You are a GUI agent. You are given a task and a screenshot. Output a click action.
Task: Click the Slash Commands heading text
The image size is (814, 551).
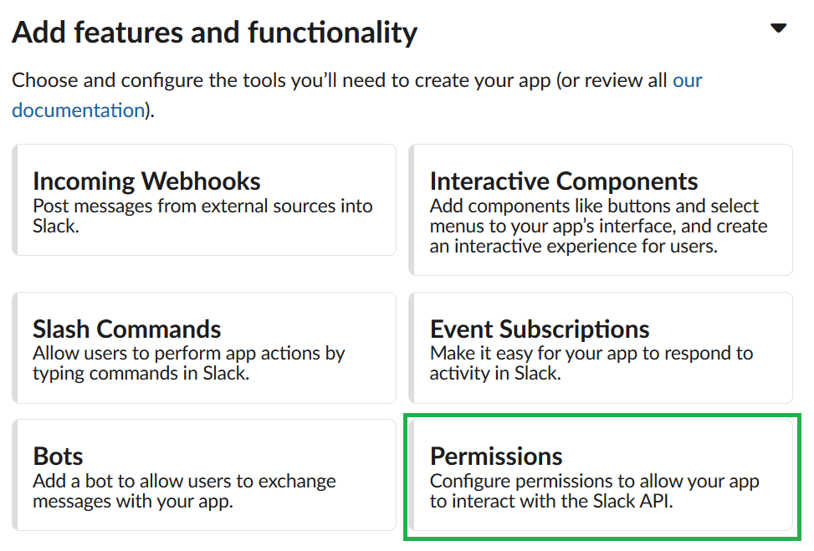(126, 329)
